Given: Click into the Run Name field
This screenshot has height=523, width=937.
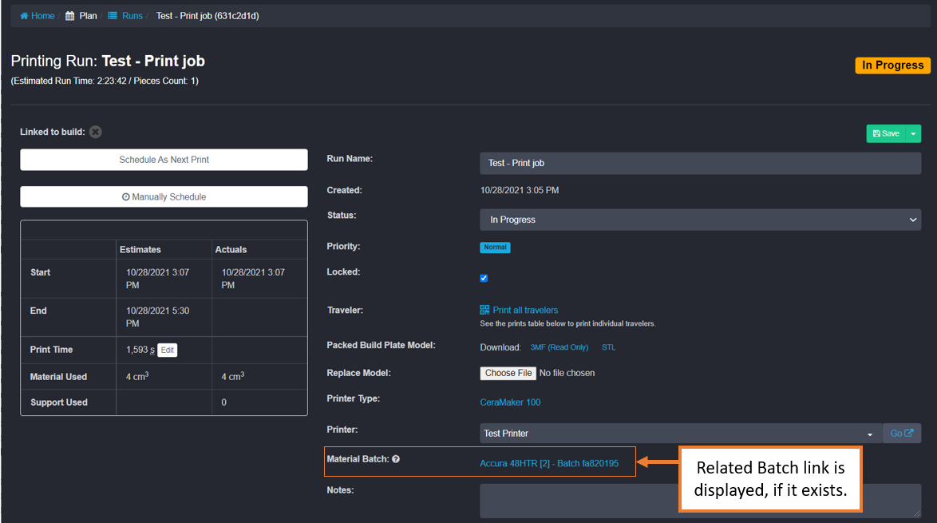Looking at the screenshot, I should (700, 163).
